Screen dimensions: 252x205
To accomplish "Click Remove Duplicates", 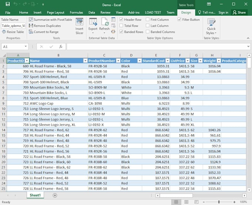I will (45, 26).
